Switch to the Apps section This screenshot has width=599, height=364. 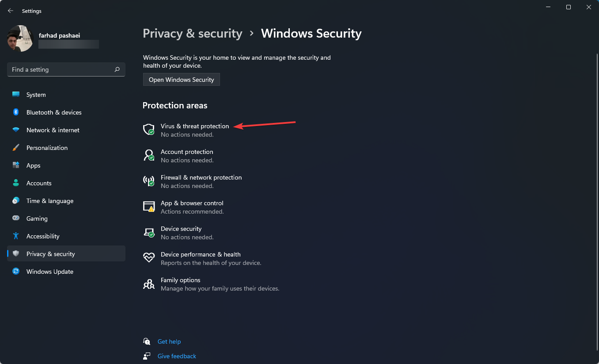coord(32,165)
